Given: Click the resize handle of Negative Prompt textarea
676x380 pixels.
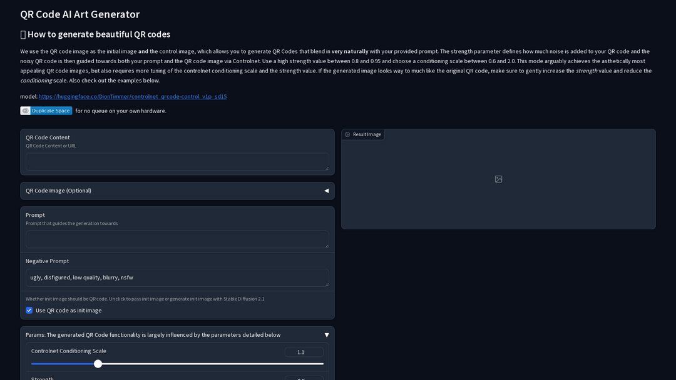Looking at the screenshot, I should [326, 284].
